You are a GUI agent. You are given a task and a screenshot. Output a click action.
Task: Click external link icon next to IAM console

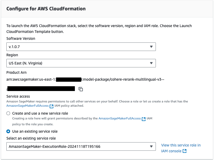tap(185, 151)
